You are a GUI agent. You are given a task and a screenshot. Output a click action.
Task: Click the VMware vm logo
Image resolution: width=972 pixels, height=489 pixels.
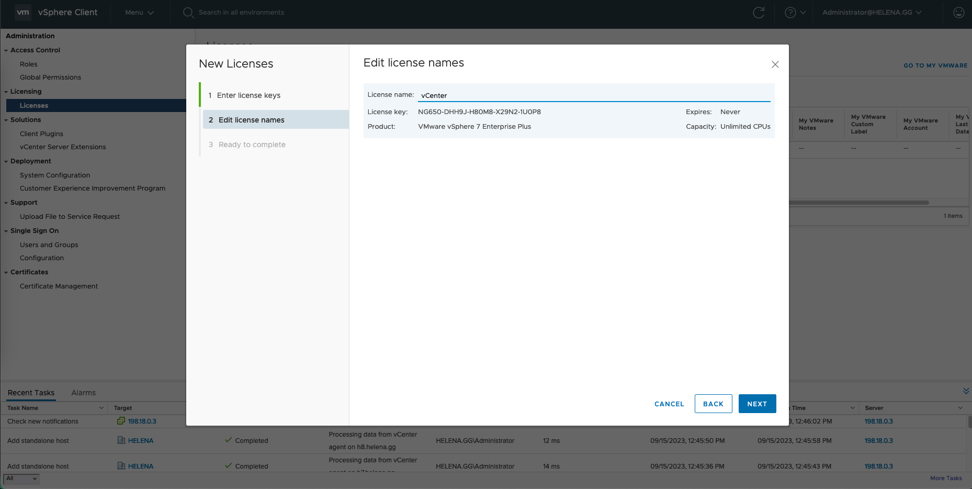click(23, 13)
